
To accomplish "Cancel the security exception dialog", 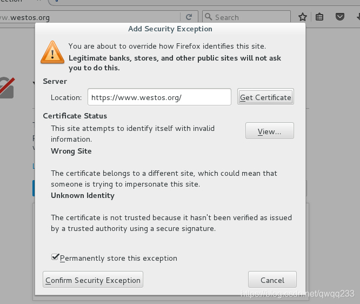I will click(x=272, y=280).
